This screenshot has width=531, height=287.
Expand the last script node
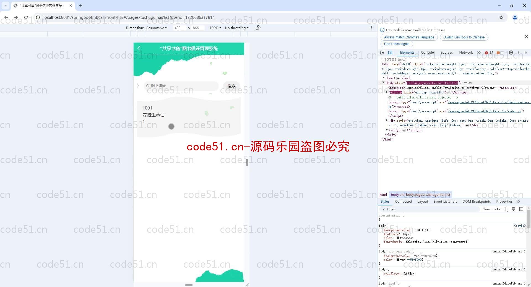pyautogui.click(x=387, y=130)
